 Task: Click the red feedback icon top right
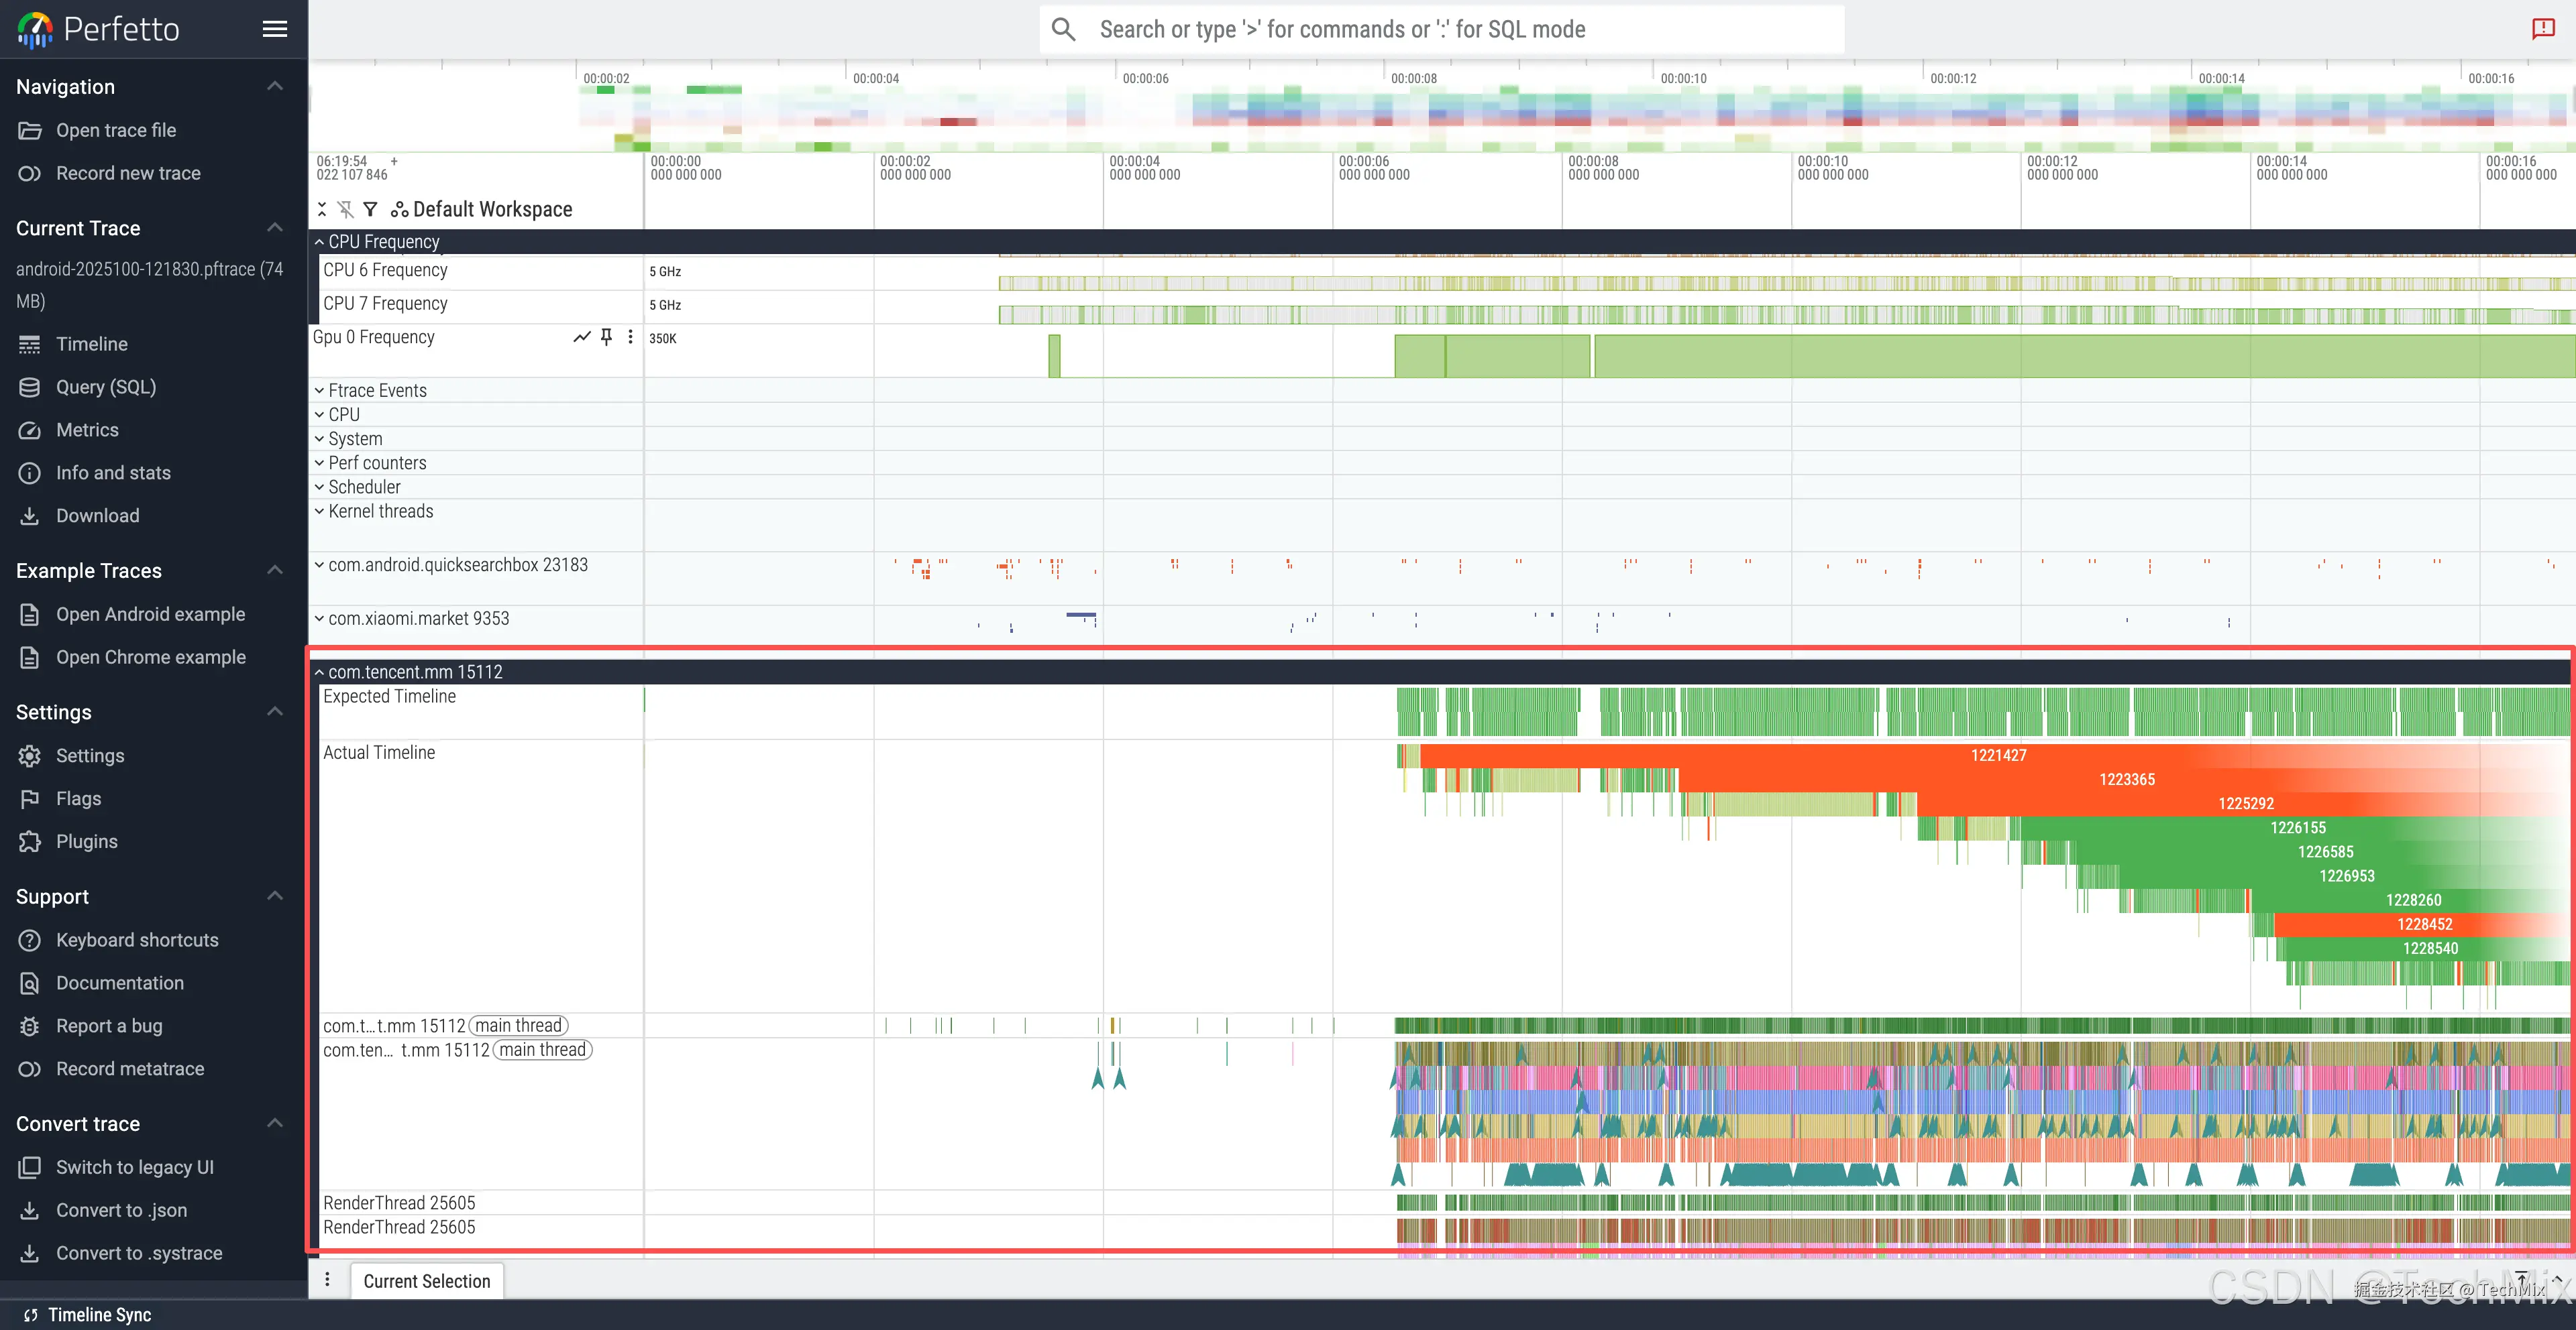(x=2543, y=29)
